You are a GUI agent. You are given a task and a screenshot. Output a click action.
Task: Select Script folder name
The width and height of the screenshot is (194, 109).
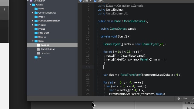[x=41, y=41]
